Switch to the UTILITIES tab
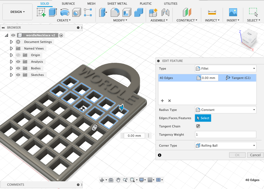264x189 pixels. (x=171, y=4)
